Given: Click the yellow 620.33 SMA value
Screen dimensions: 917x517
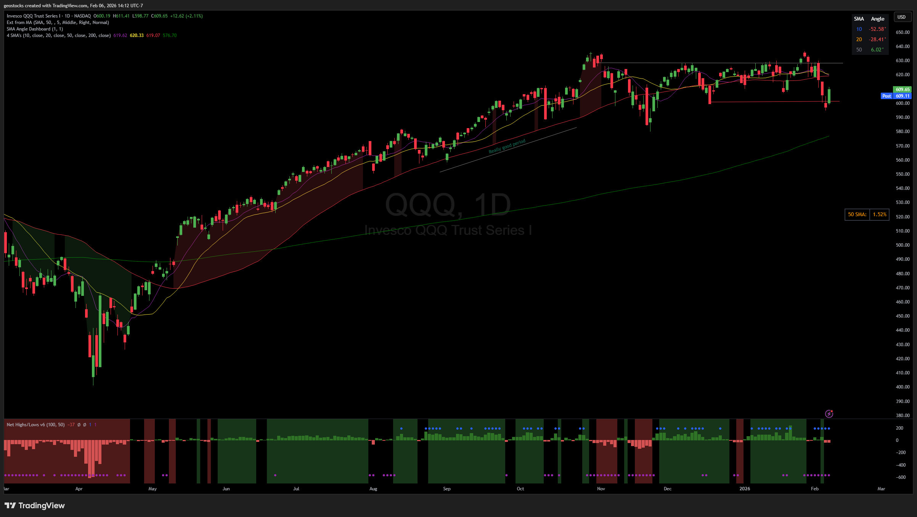Looking at the screenshot, I should [x=137, y=35].
